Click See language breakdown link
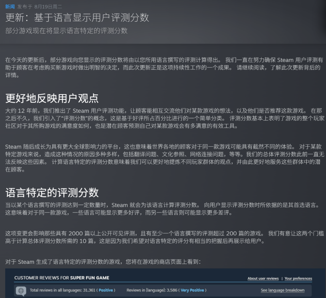 283,290
